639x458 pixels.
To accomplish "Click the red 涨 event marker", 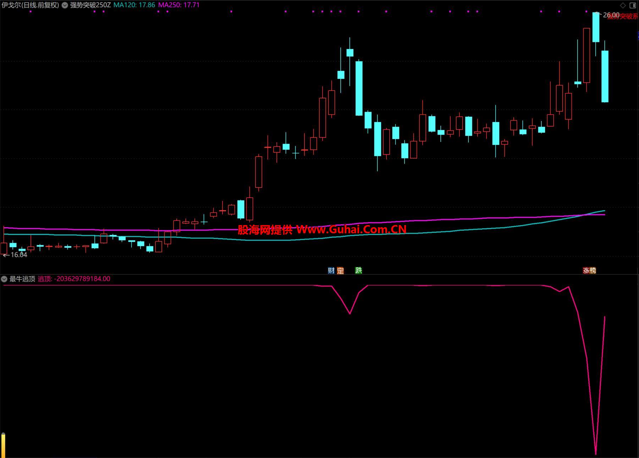I will coord(586,271).
